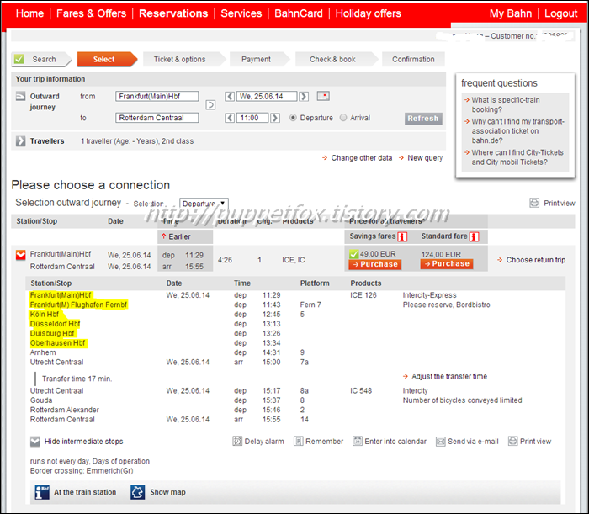Screen dimensions: 589x514
Task: Click the Ticket & options step
Action: click(183, 59)
